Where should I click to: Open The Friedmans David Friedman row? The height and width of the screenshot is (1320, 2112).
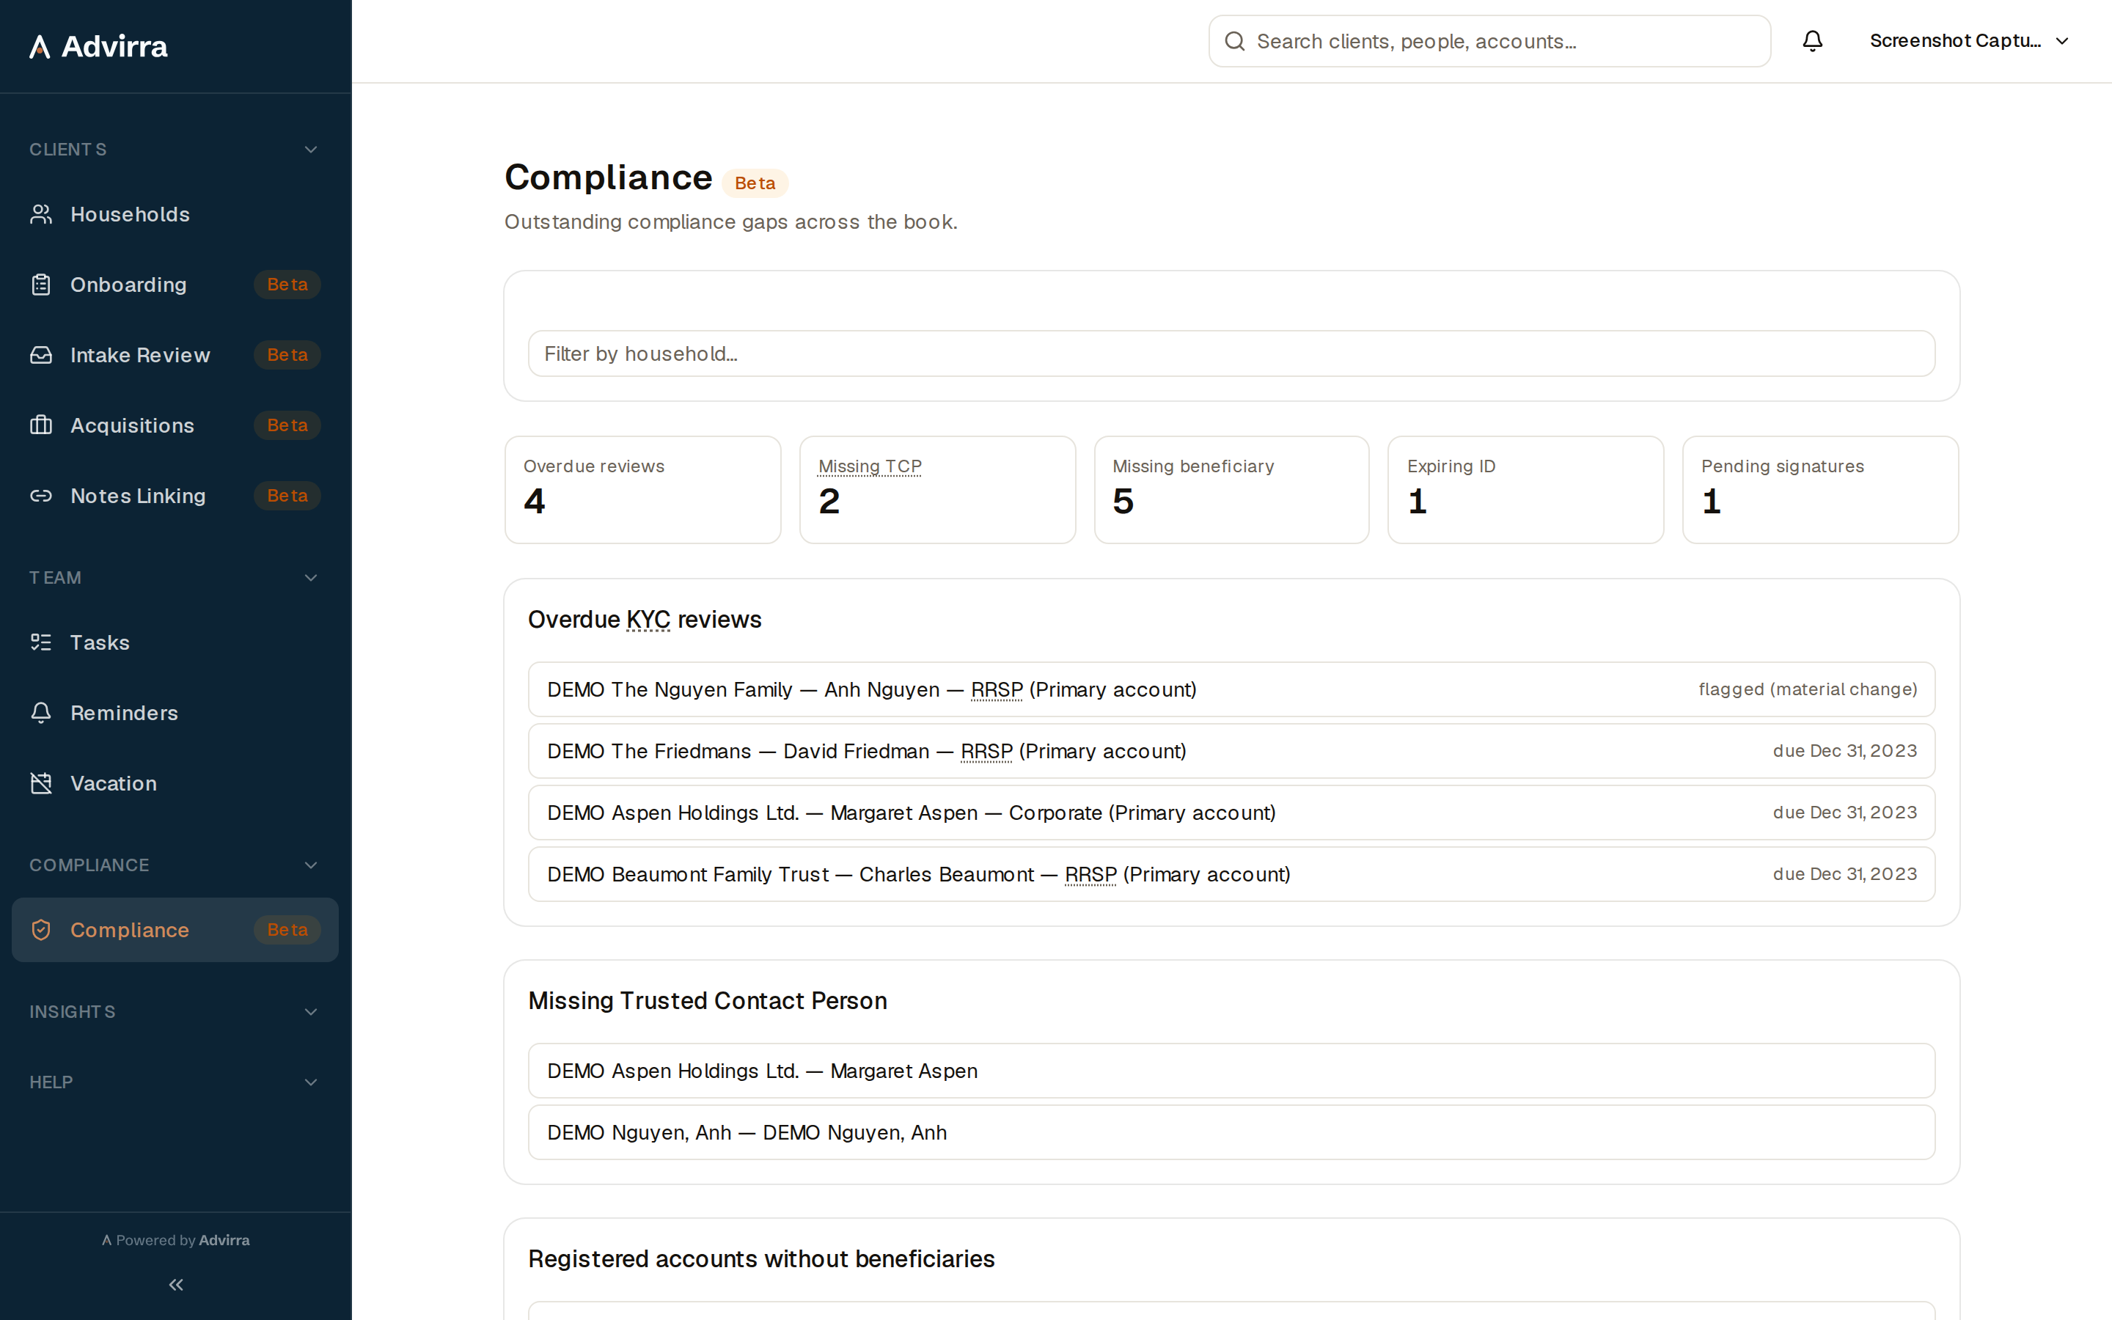pyautogui.click(x=1231, y=751)
